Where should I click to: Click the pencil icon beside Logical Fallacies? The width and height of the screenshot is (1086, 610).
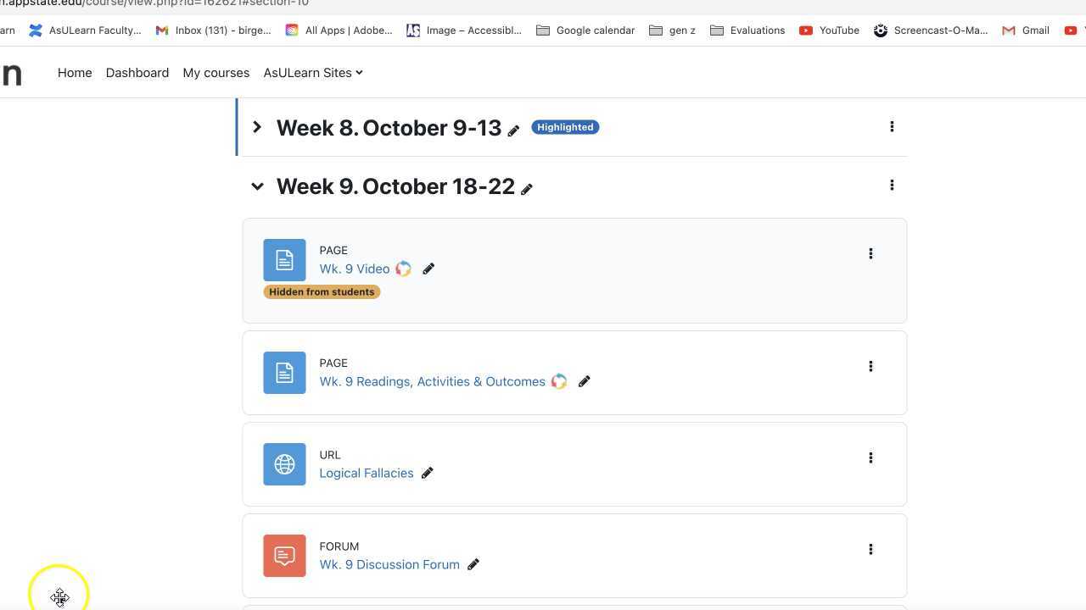pyautogui.click(x=428, y=474)
